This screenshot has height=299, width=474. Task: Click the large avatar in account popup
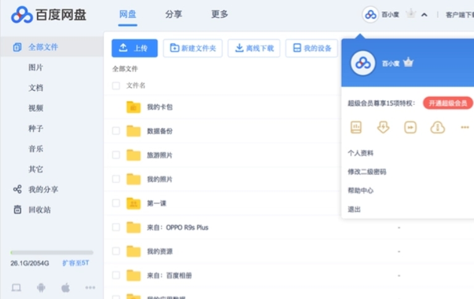click(x=363, y=63)
